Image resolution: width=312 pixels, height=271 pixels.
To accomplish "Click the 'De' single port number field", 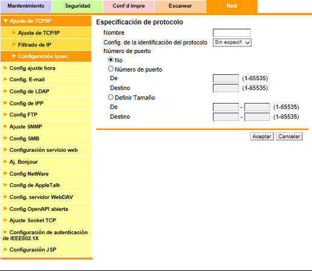I will tap(226, 78).
